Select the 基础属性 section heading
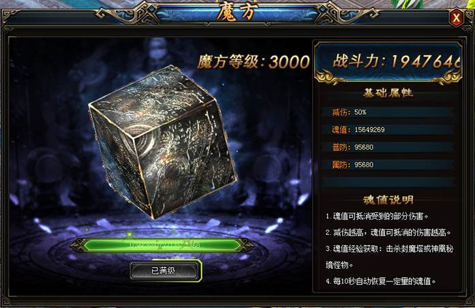475x308 pixels. pyautogui.click(x=388, y=93)
